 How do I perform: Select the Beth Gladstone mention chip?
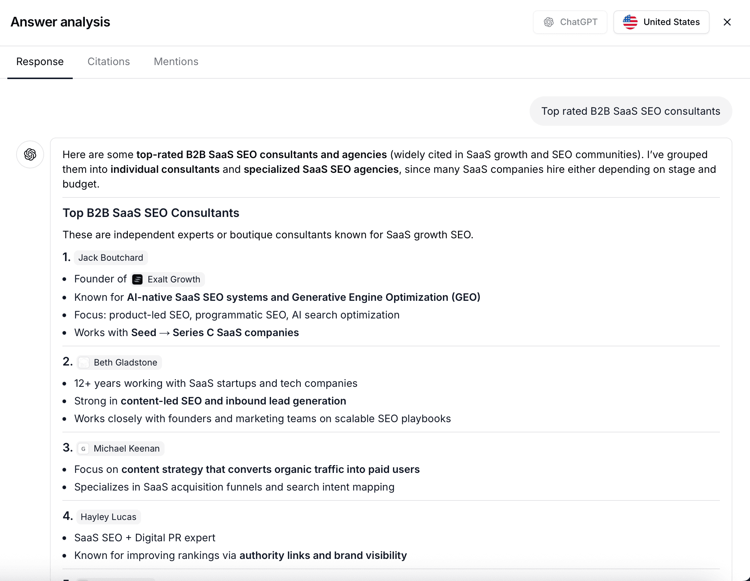coord(119,362)
